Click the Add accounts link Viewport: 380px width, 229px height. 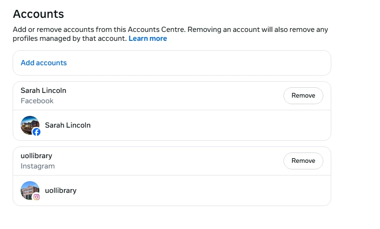coord(44,63)
